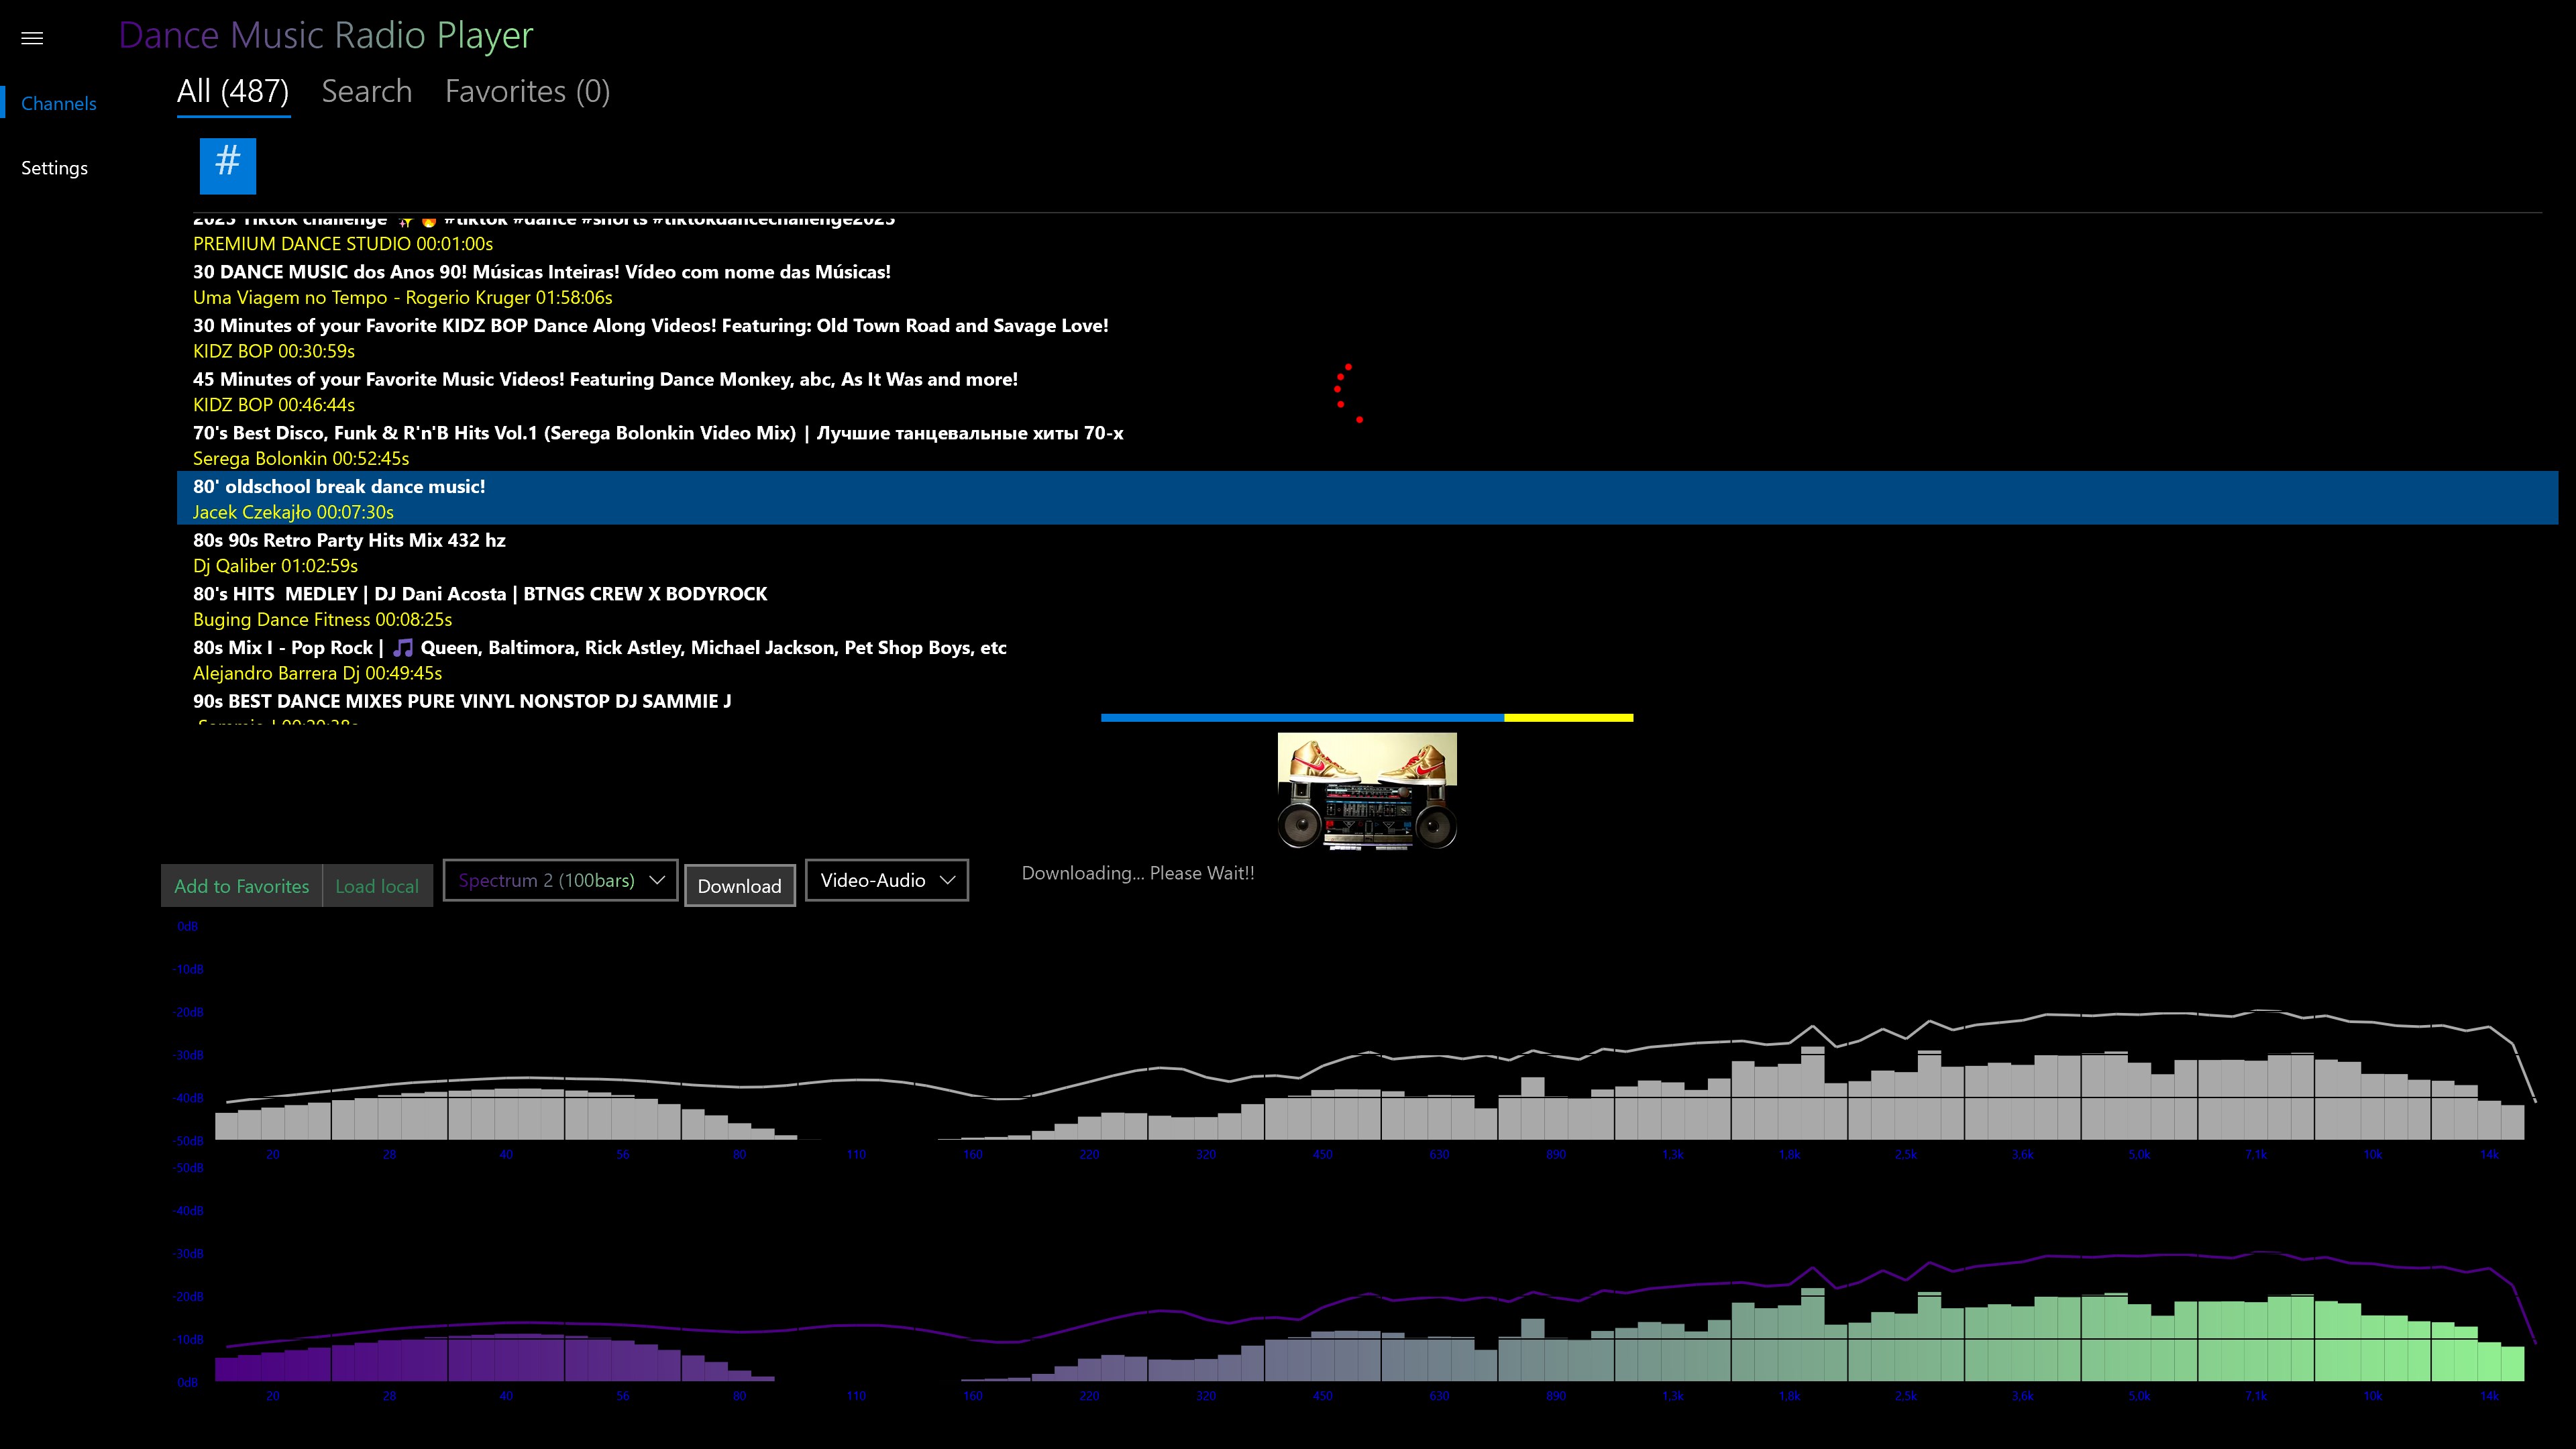
Task: Switch to the Search tab
Action: [366, 92]
